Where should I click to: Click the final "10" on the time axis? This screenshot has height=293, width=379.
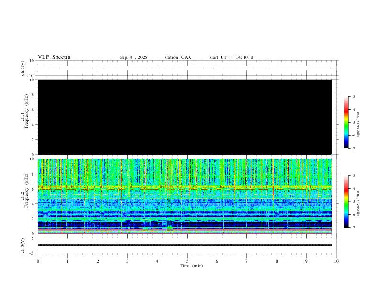click(x=336, y=261)
